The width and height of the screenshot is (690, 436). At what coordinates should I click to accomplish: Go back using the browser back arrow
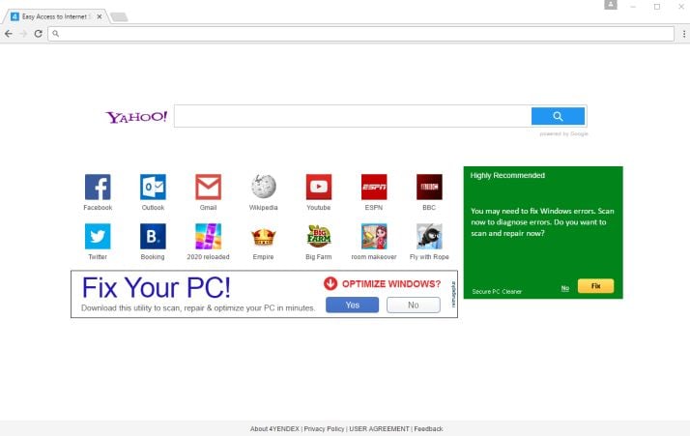(x=9, y=34)
